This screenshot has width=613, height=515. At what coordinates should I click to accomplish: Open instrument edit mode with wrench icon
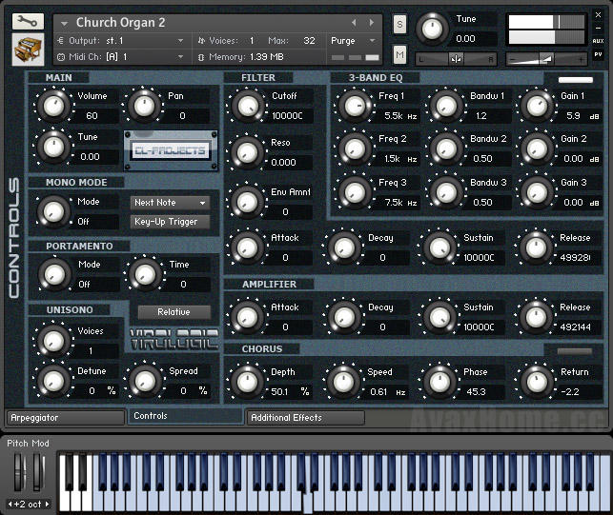(x=29, y=21)
